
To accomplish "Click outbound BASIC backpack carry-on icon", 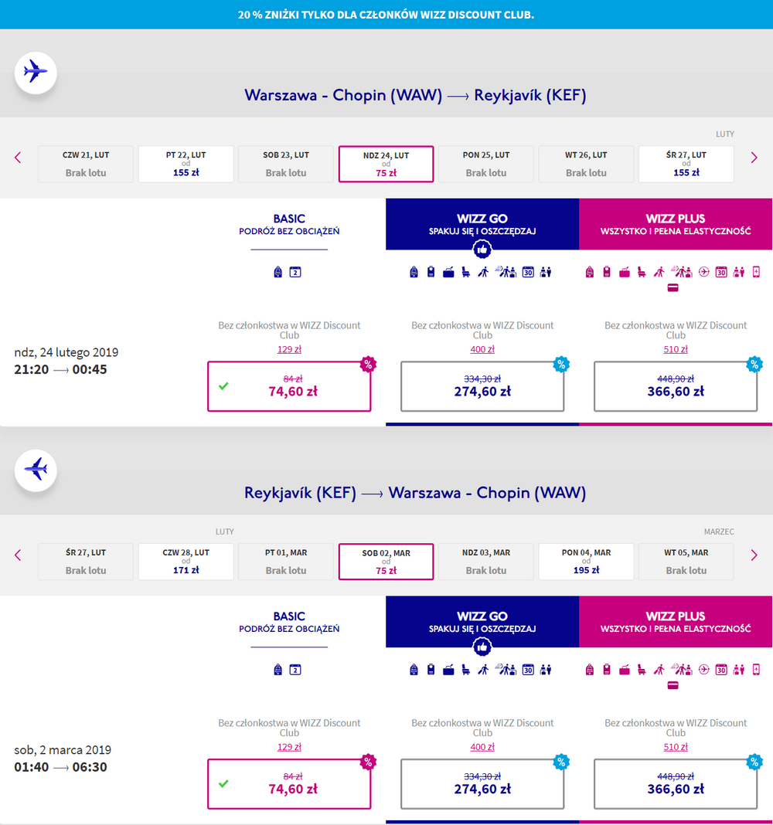I will (x=278, y=272).
